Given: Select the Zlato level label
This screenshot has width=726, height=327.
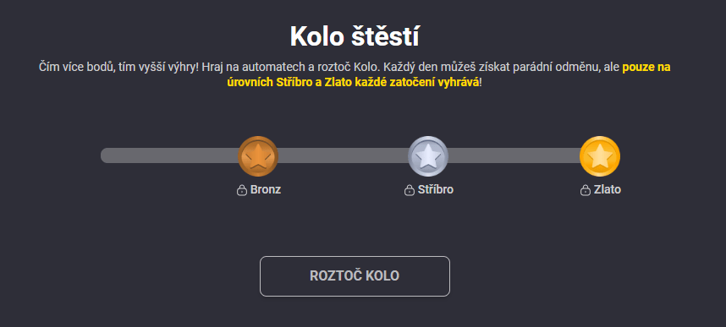Looking at the screenshot, I should [x=608, y=189].
